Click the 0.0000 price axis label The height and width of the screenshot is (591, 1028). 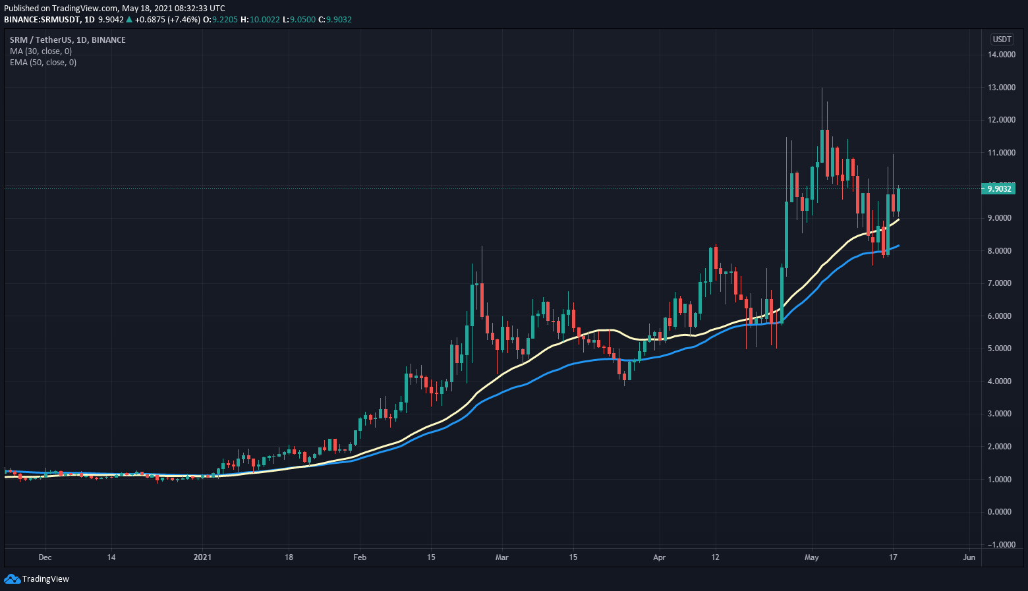tap(1001, 511)
